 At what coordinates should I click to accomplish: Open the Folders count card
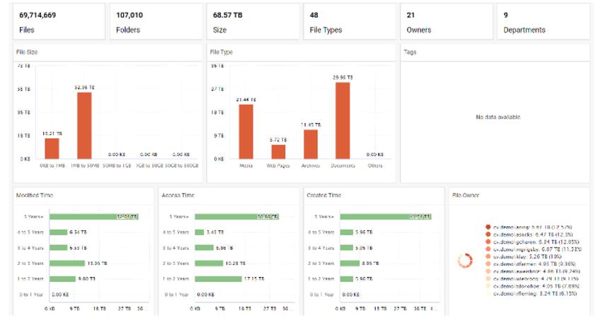click(155, 22)
